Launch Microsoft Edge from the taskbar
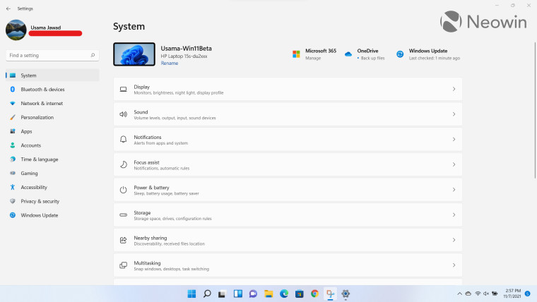The image size is (537, 302). pyautogui.click(x=284, y=294)
